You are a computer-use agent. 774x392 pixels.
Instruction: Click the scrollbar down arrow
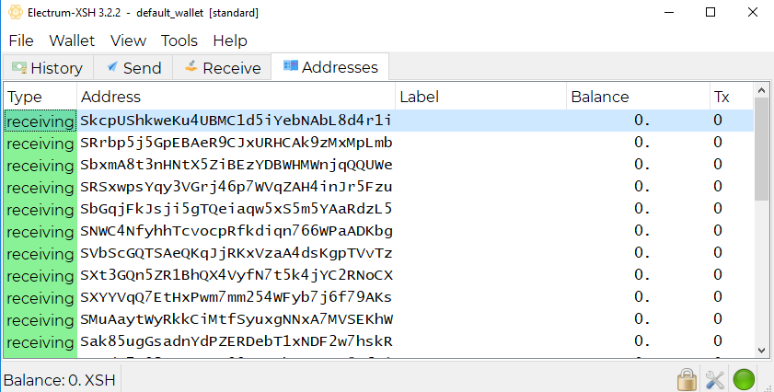point(761,350)
